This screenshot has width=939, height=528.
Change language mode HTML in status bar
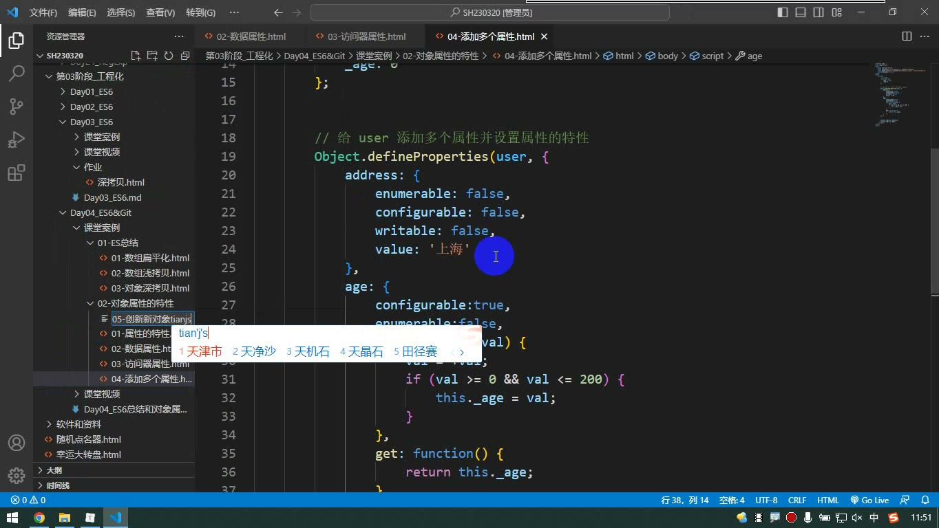[x=828, y=500]
